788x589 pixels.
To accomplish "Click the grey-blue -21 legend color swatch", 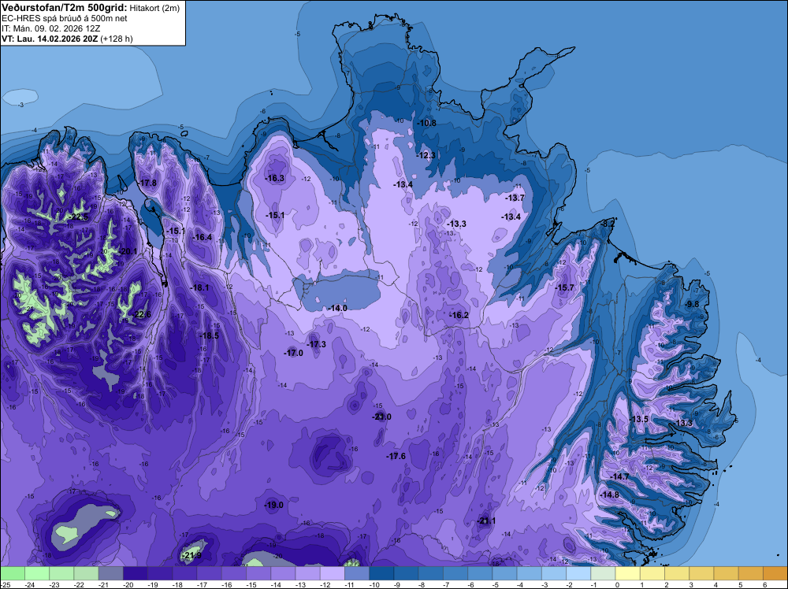I will [110, 573].
